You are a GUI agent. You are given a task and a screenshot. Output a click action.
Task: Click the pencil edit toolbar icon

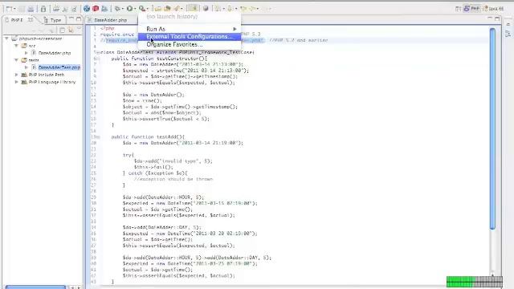(x=177, y=9)
